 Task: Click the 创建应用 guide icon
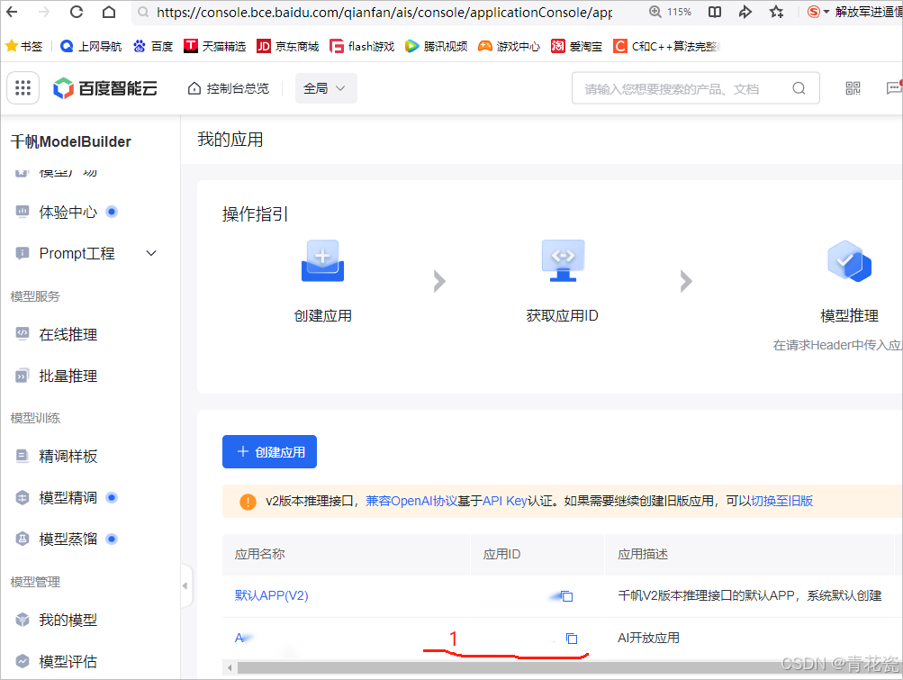click(x=322, y=261)
